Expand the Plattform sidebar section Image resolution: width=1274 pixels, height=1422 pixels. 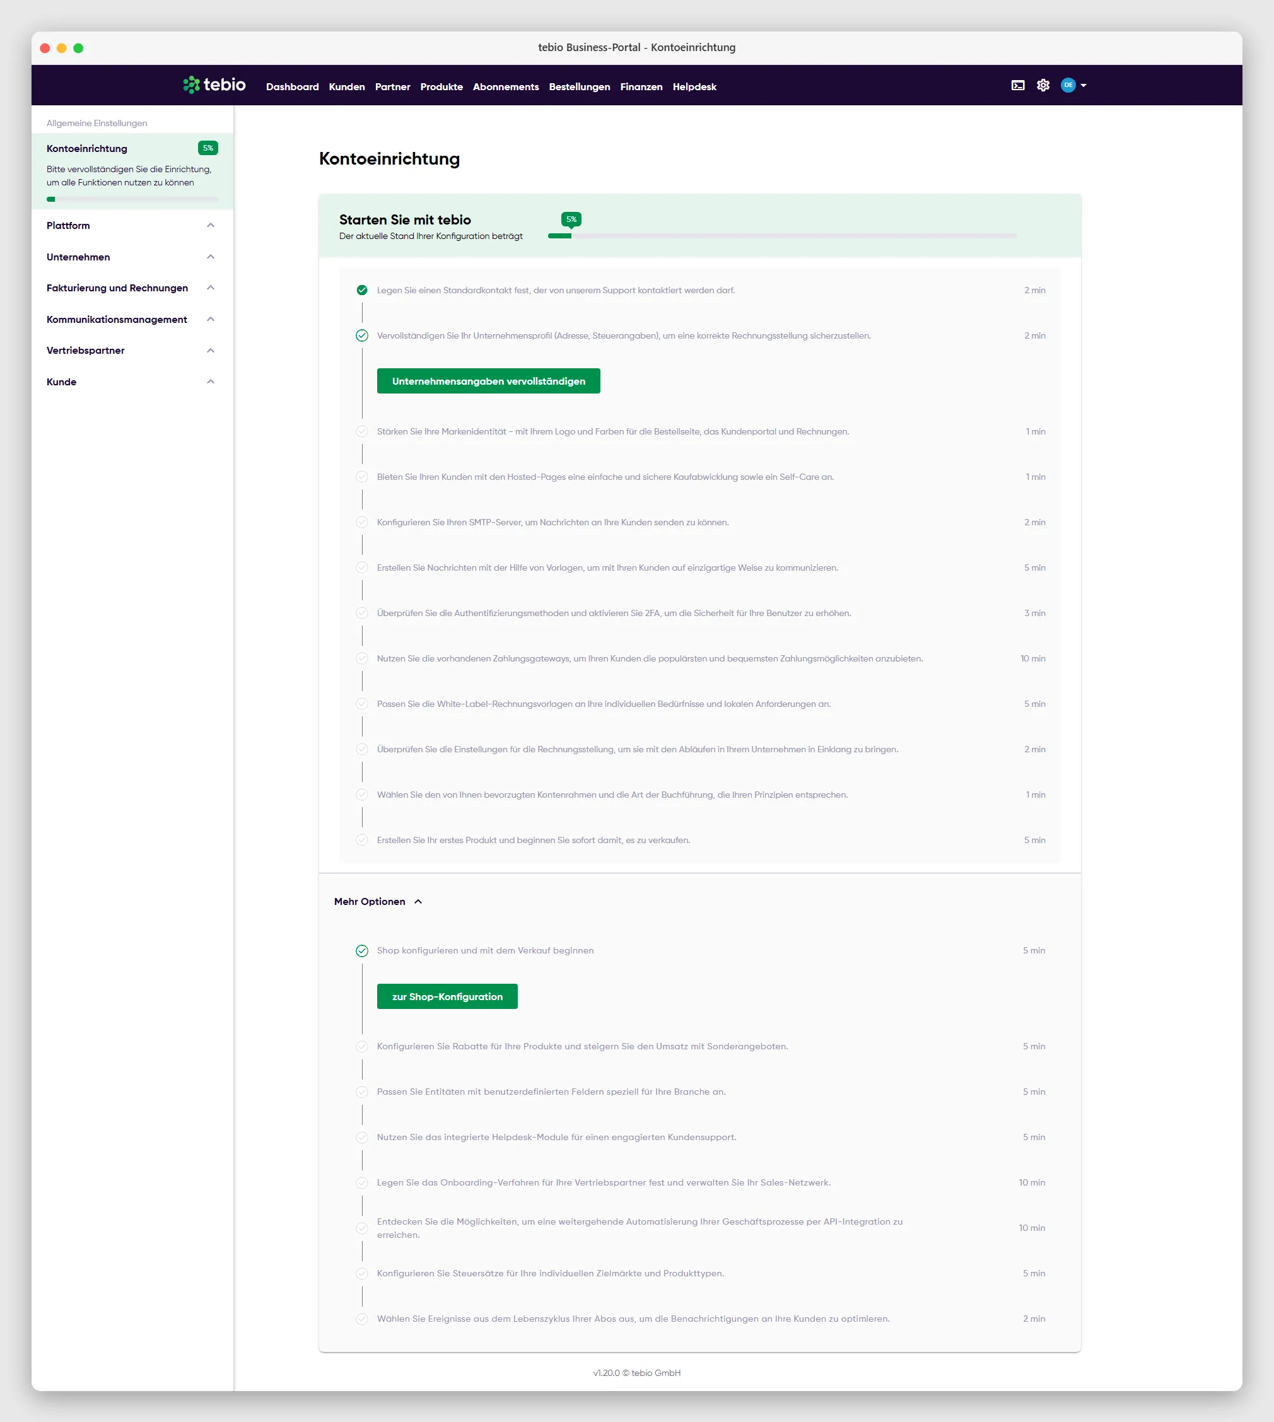pyautogui.click(x=132, y=225)
